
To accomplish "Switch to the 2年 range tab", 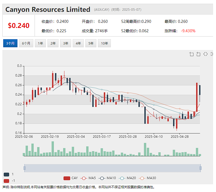I will [x=53, y=43].
